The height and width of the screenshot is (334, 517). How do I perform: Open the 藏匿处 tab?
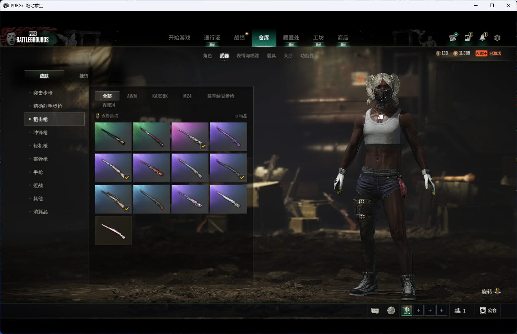pos(291,38)
